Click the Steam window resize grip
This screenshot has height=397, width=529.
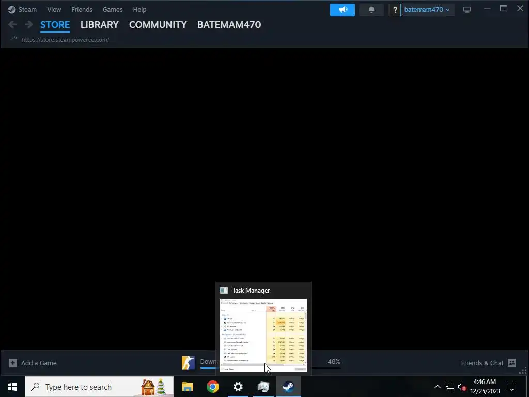point(523,371)
